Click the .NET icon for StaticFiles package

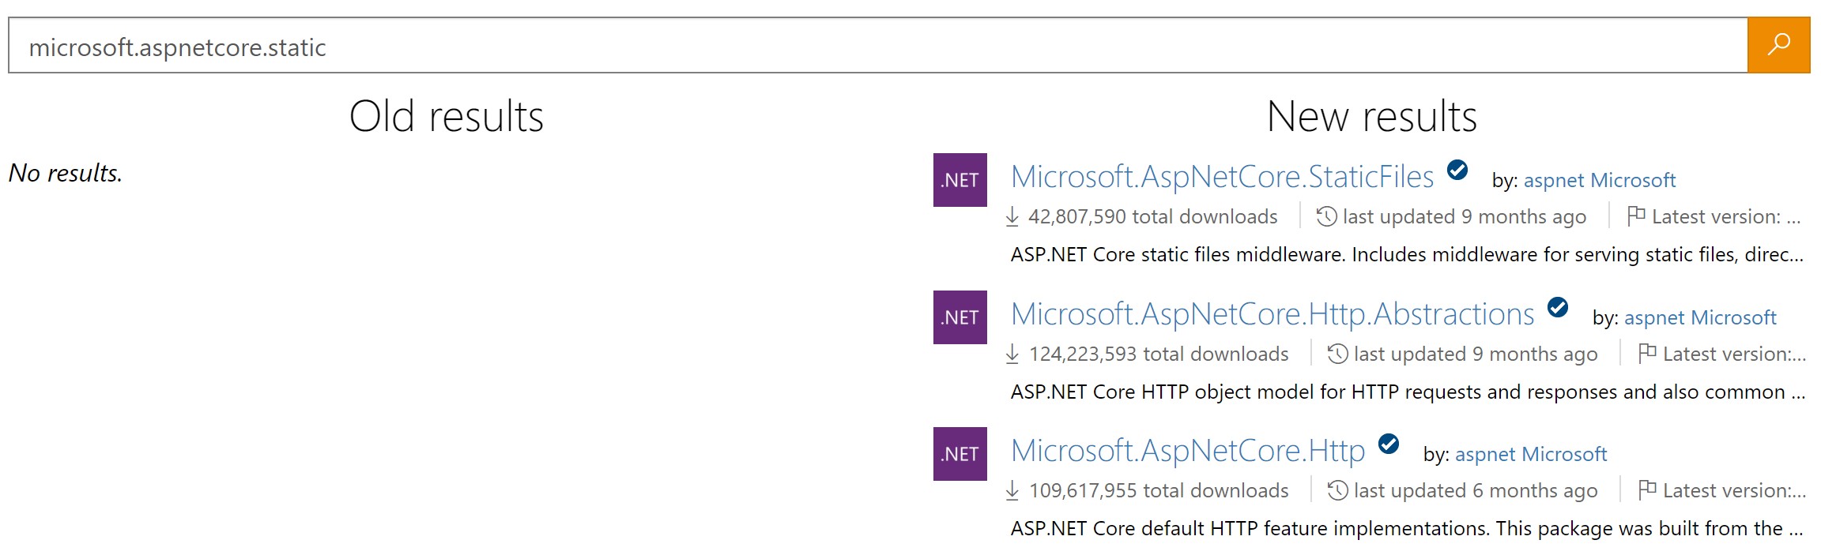point(960,180)
